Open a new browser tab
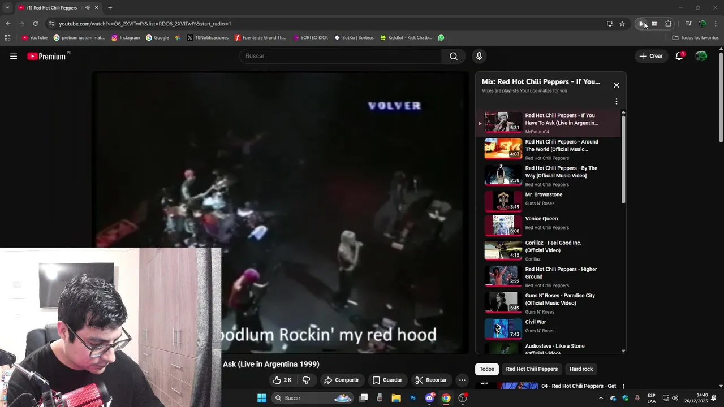 point(110,7)
